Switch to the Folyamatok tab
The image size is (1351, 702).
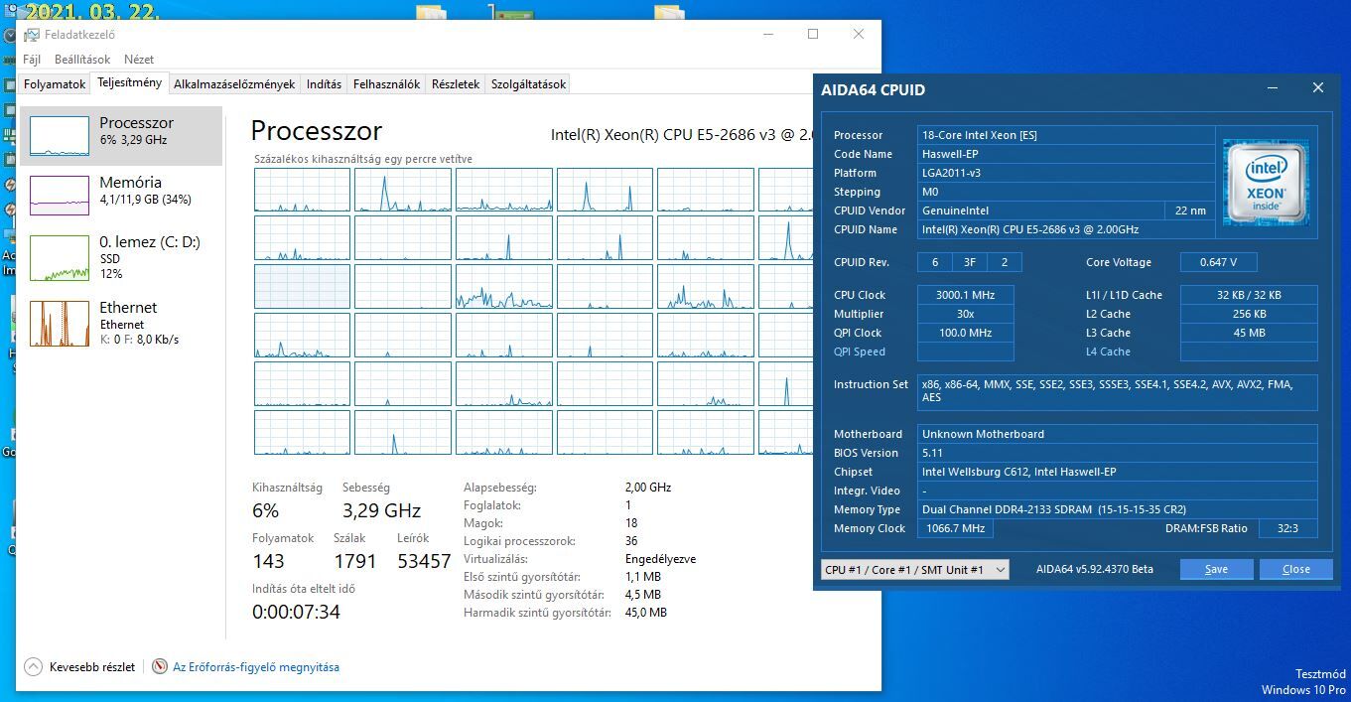coord(55,84)
